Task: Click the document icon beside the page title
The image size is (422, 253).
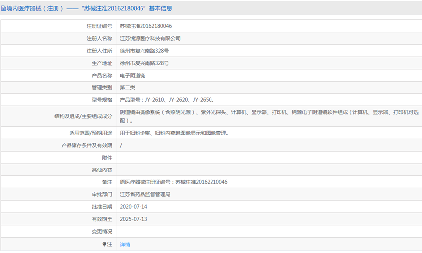Action: click(x=3, y=8)
